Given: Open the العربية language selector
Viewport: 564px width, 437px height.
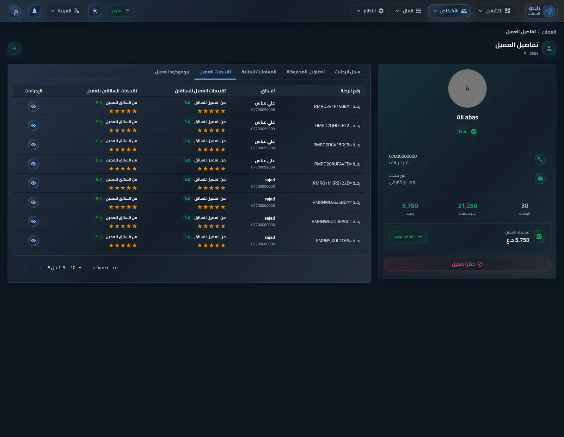Looking at the screenshot, I should click(65, 11).
